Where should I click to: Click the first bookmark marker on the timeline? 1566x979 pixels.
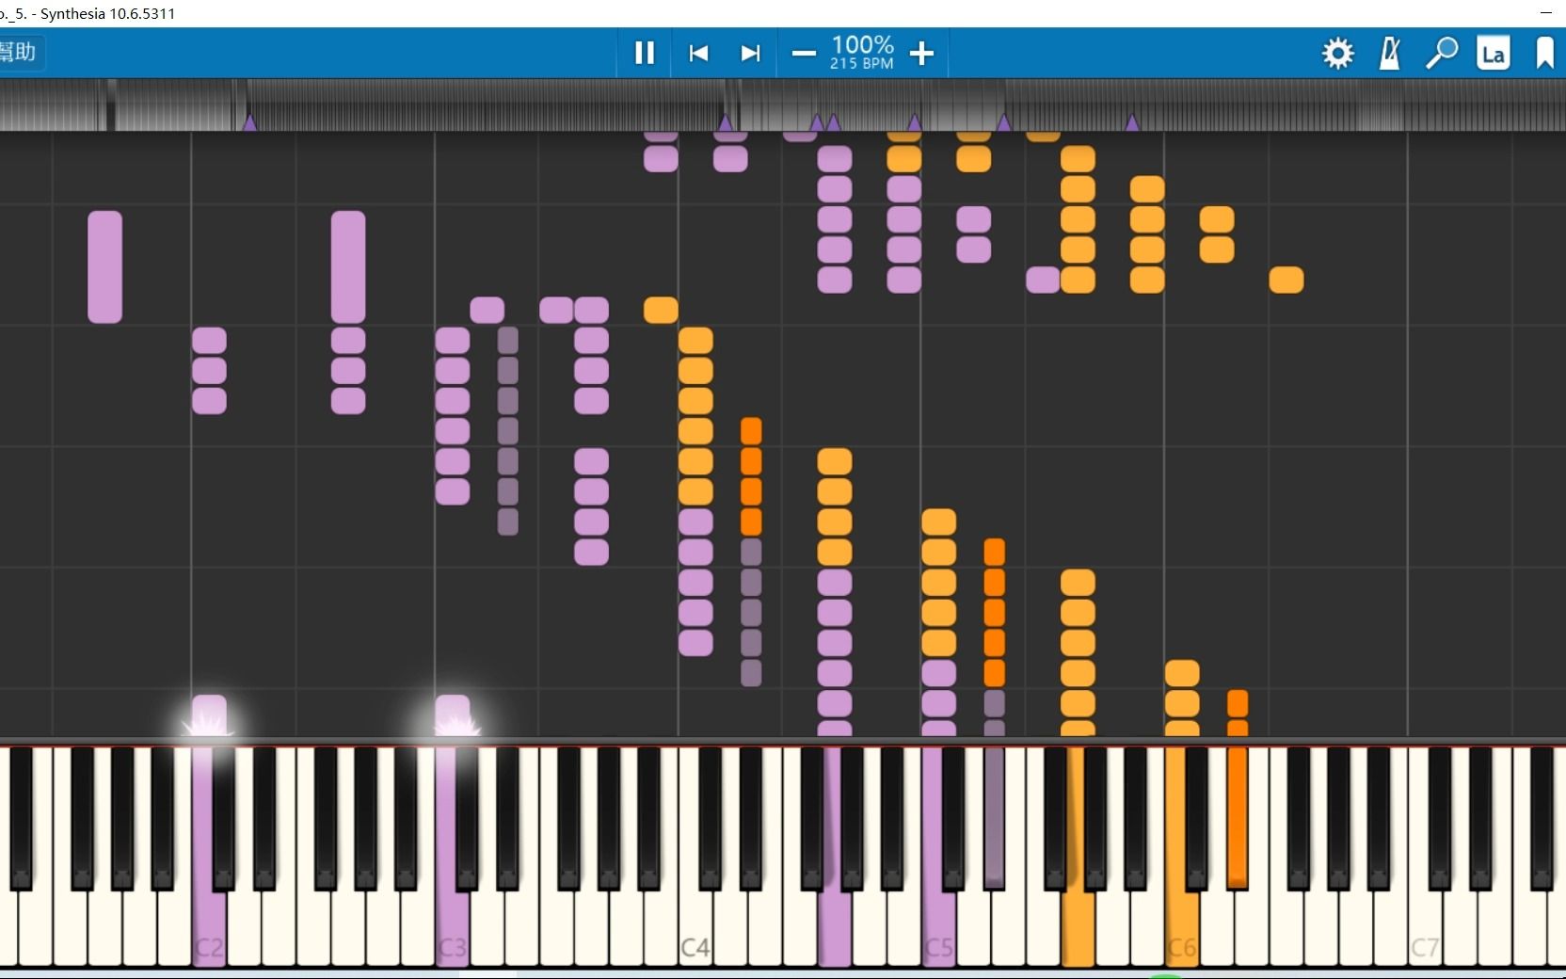pos(249,122)
